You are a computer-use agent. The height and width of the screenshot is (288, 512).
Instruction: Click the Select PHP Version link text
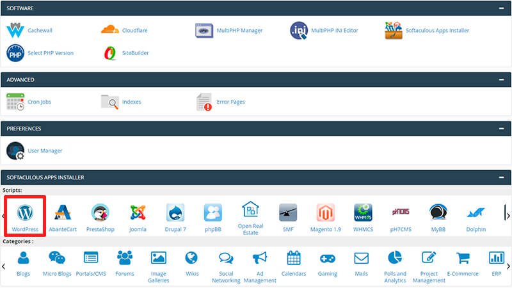click(x=51, y=53)
